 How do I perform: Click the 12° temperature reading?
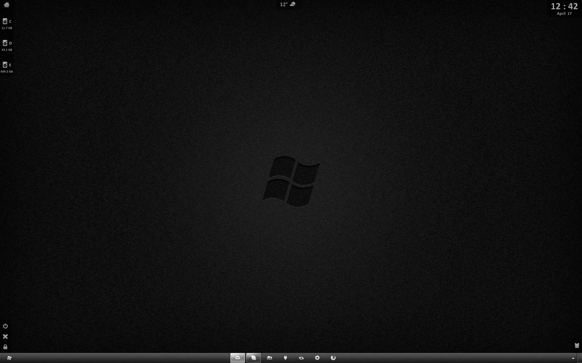pos(284,4)
